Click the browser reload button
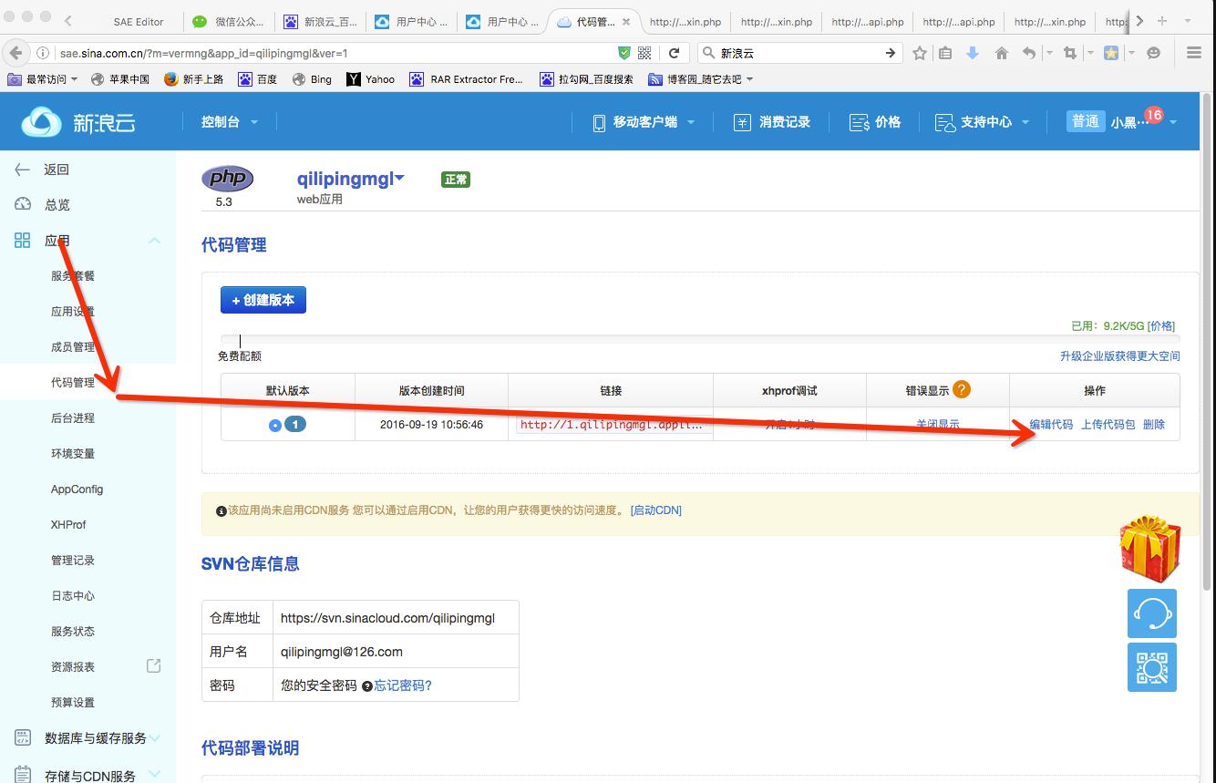The width and height of the screenshot is (1216, 783). 674,53
